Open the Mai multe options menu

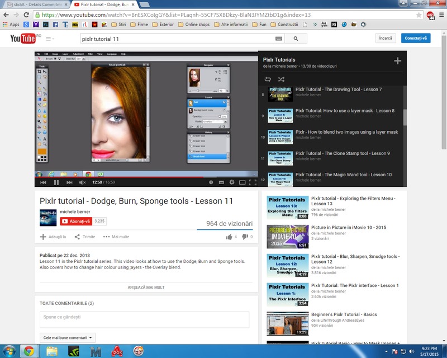click(x=116, y=237)
